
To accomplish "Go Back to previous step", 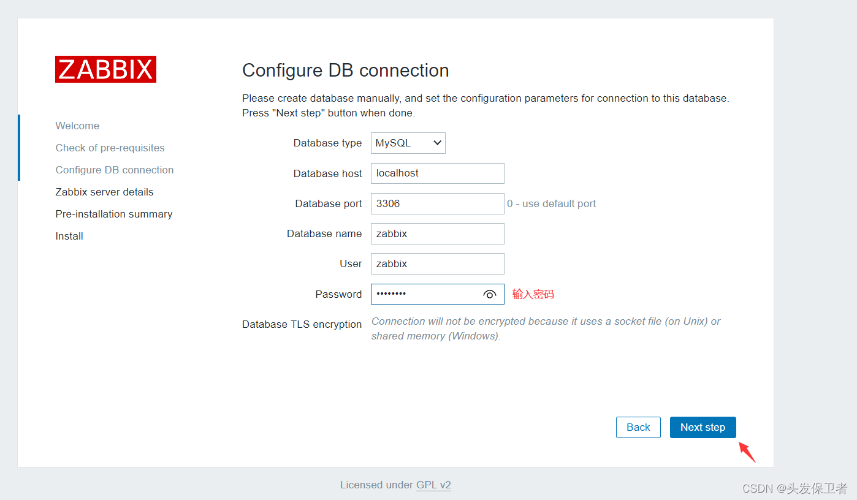I will (638, 427).
